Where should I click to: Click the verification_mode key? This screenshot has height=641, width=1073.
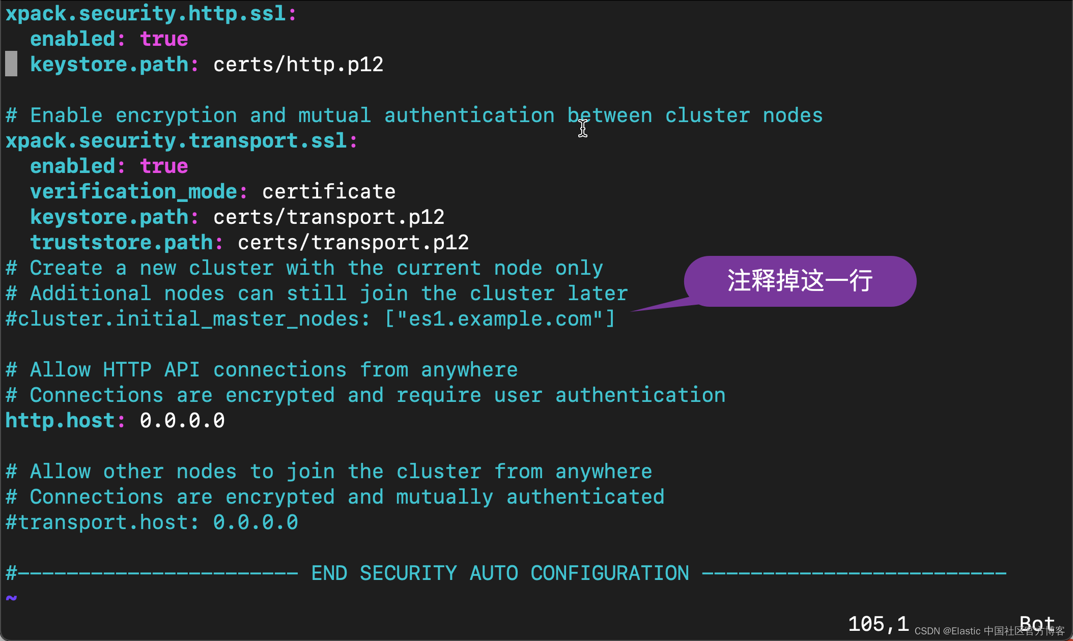[x=133, y=192]
